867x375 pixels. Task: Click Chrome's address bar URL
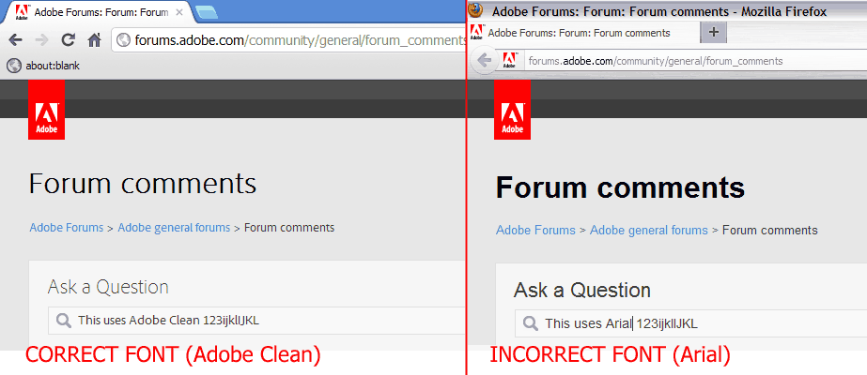click(x=301, y=39)
